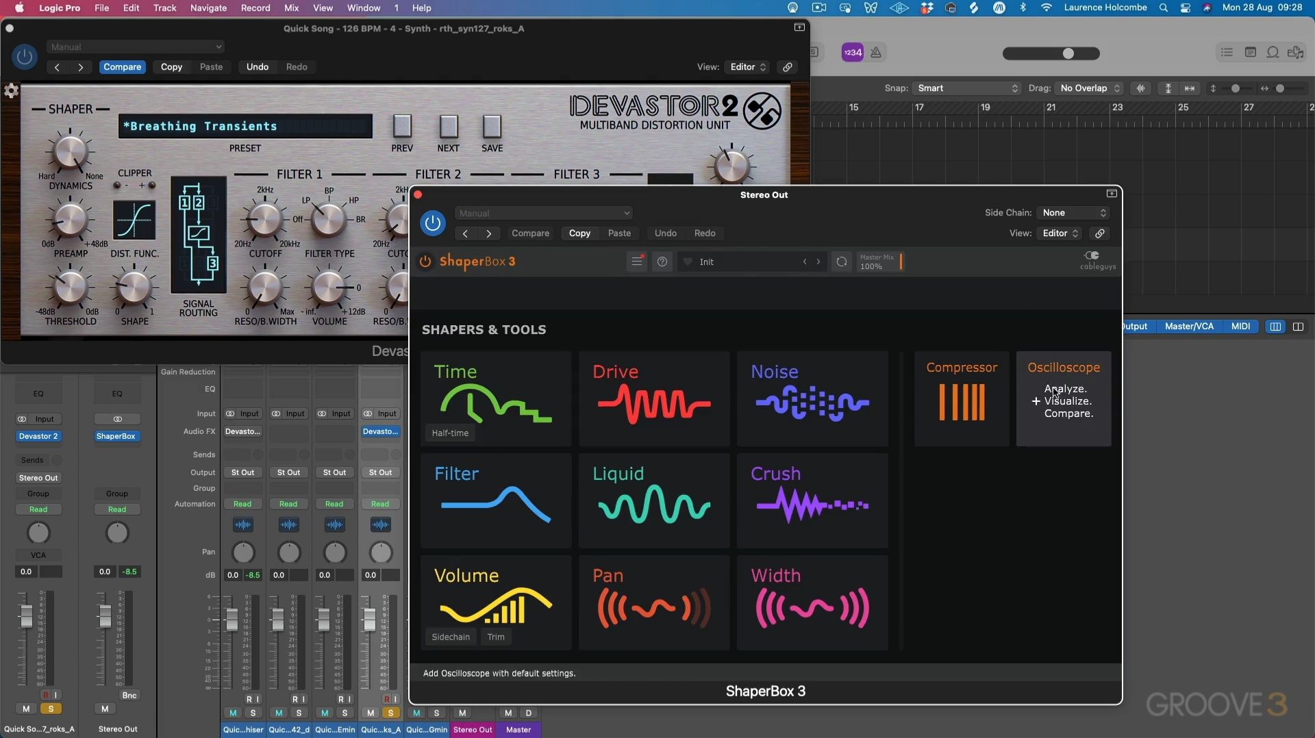Solo the Quick So..7_roks_A channel strip
Image resolution: width=1315 pixels, height=738 pixels.
click(51, 709)
